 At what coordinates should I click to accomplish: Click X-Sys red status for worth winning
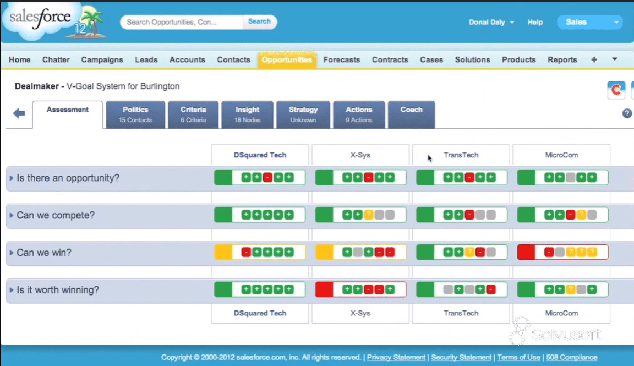(x=324, y=289)
